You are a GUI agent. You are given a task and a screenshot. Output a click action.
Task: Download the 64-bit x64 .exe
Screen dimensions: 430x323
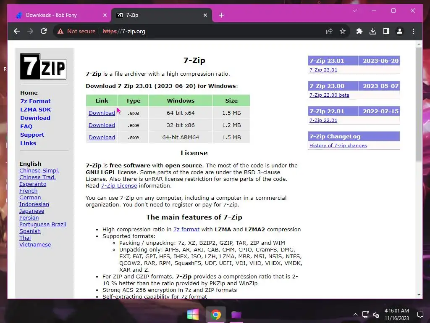click(102, 113)
